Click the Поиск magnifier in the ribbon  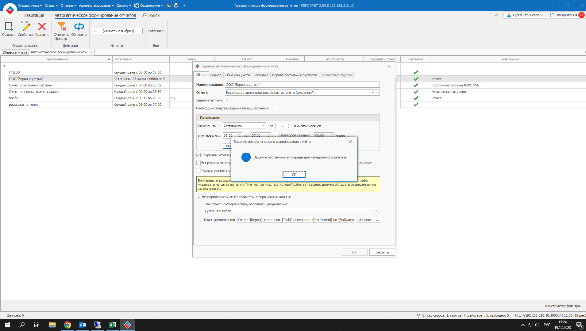pyautogui.click(x=144, y=15)
